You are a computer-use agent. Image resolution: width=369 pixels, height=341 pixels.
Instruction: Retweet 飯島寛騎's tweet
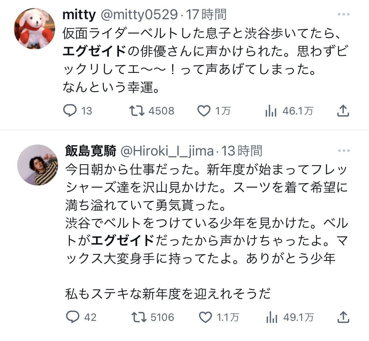pos(139,317)
